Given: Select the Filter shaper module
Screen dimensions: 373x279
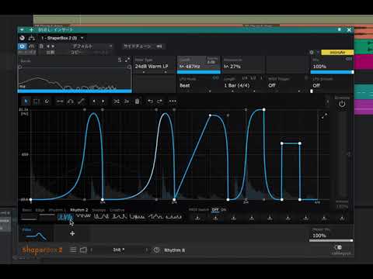Looking at the screenshot, I should pos(37,234).
